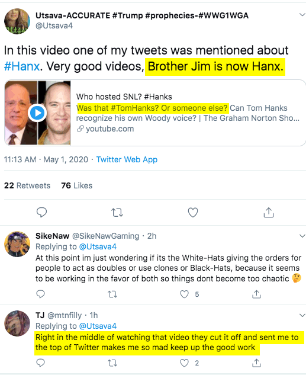Play the Who hosted SNL video
This screenshot has height=375, width=306.
[37, 113]
